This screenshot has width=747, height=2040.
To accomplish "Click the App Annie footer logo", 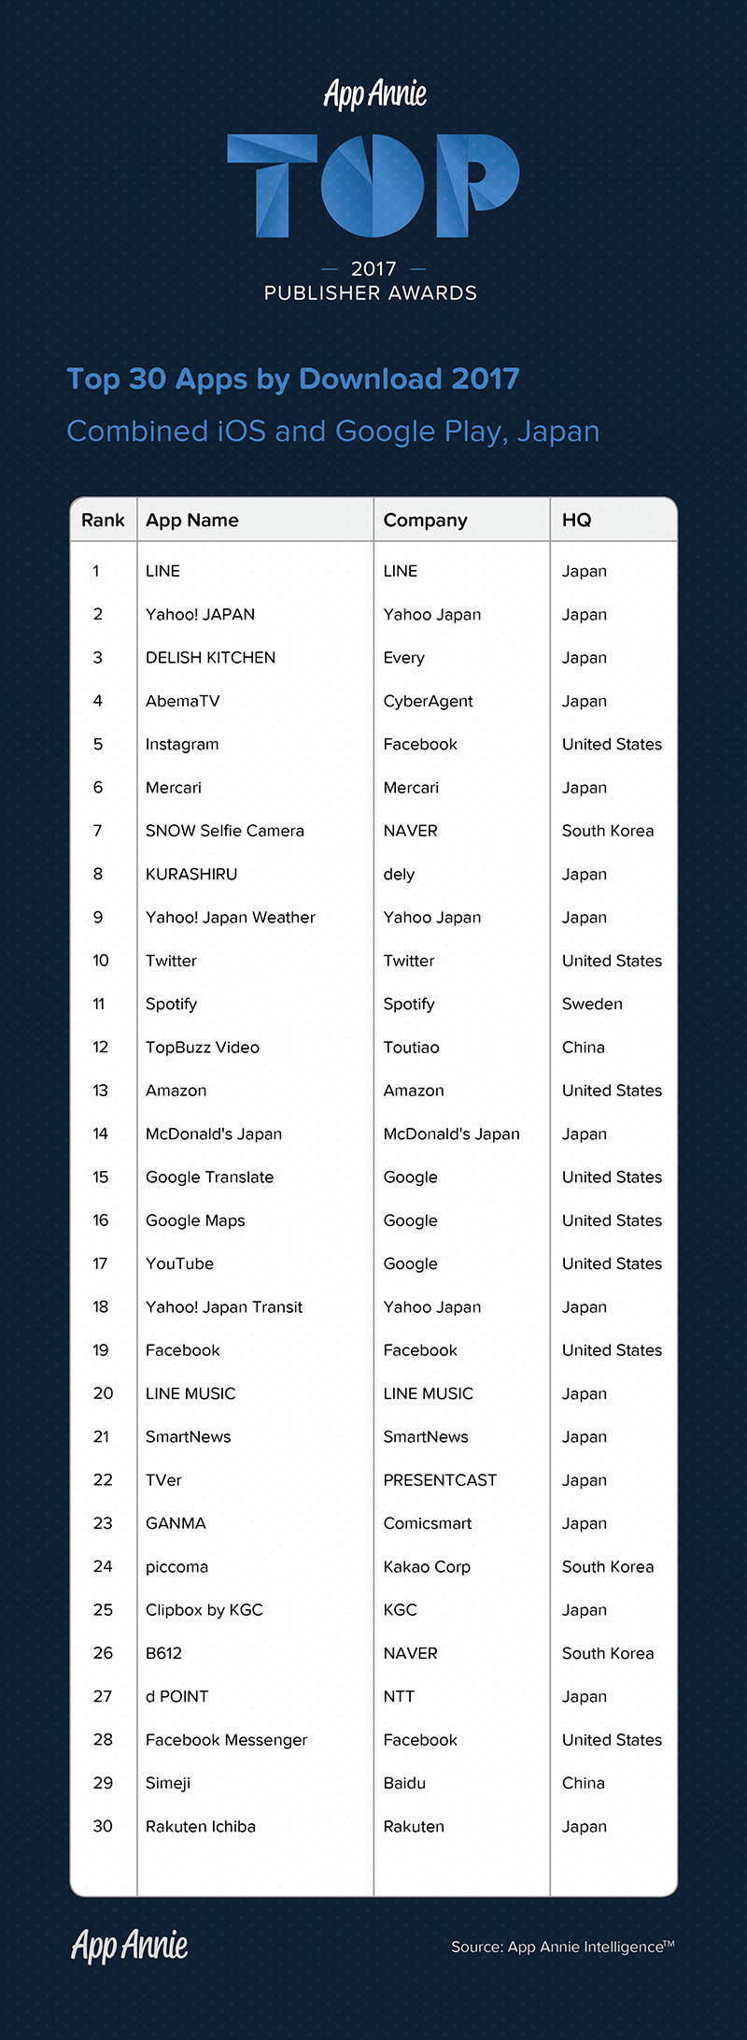I will pos(130,1946).
